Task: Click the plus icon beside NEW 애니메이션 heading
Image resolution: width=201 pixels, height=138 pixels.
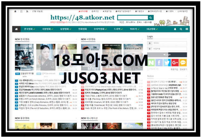Action: [142, 118]
